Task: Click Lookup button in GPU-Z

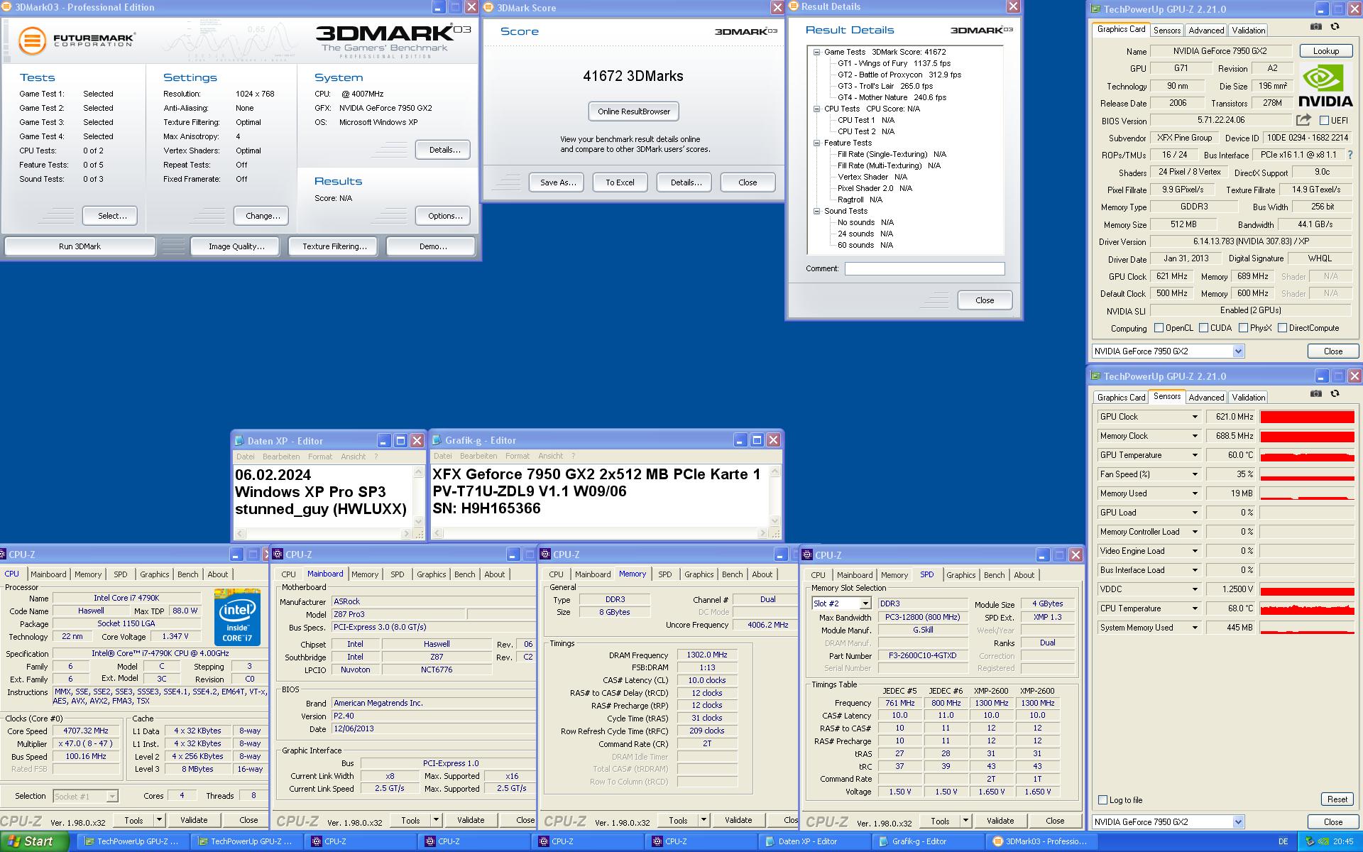Action: point(1325,51)
